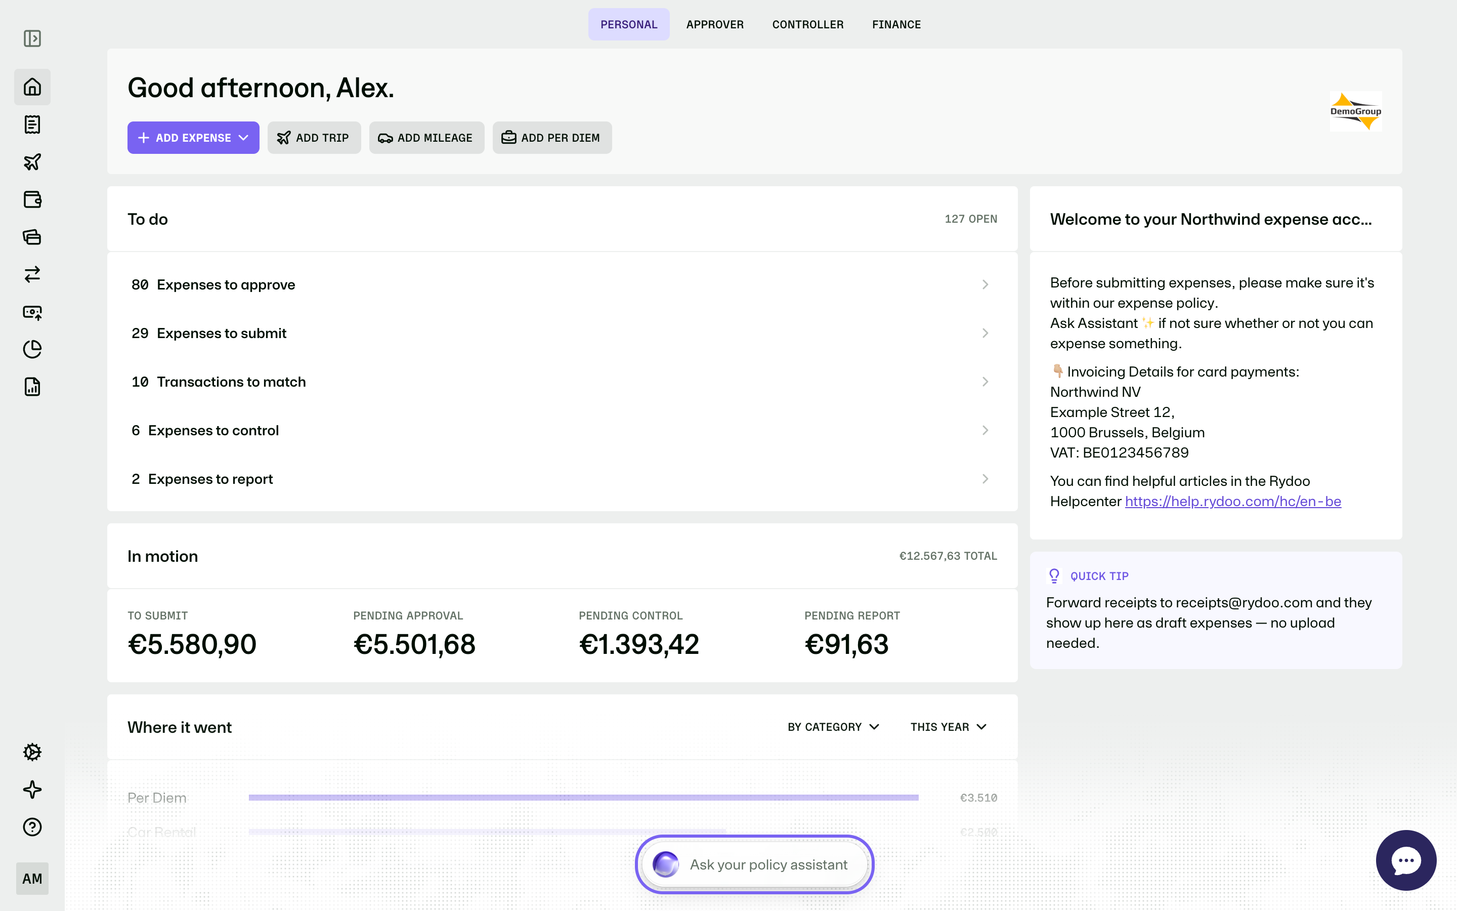Click the DemoGroup company logo

pyautogui.click(x=1356, y=111)
